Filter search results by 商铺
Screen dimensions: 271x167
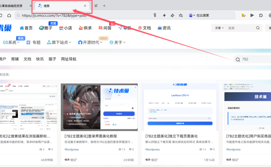[15, 59]
